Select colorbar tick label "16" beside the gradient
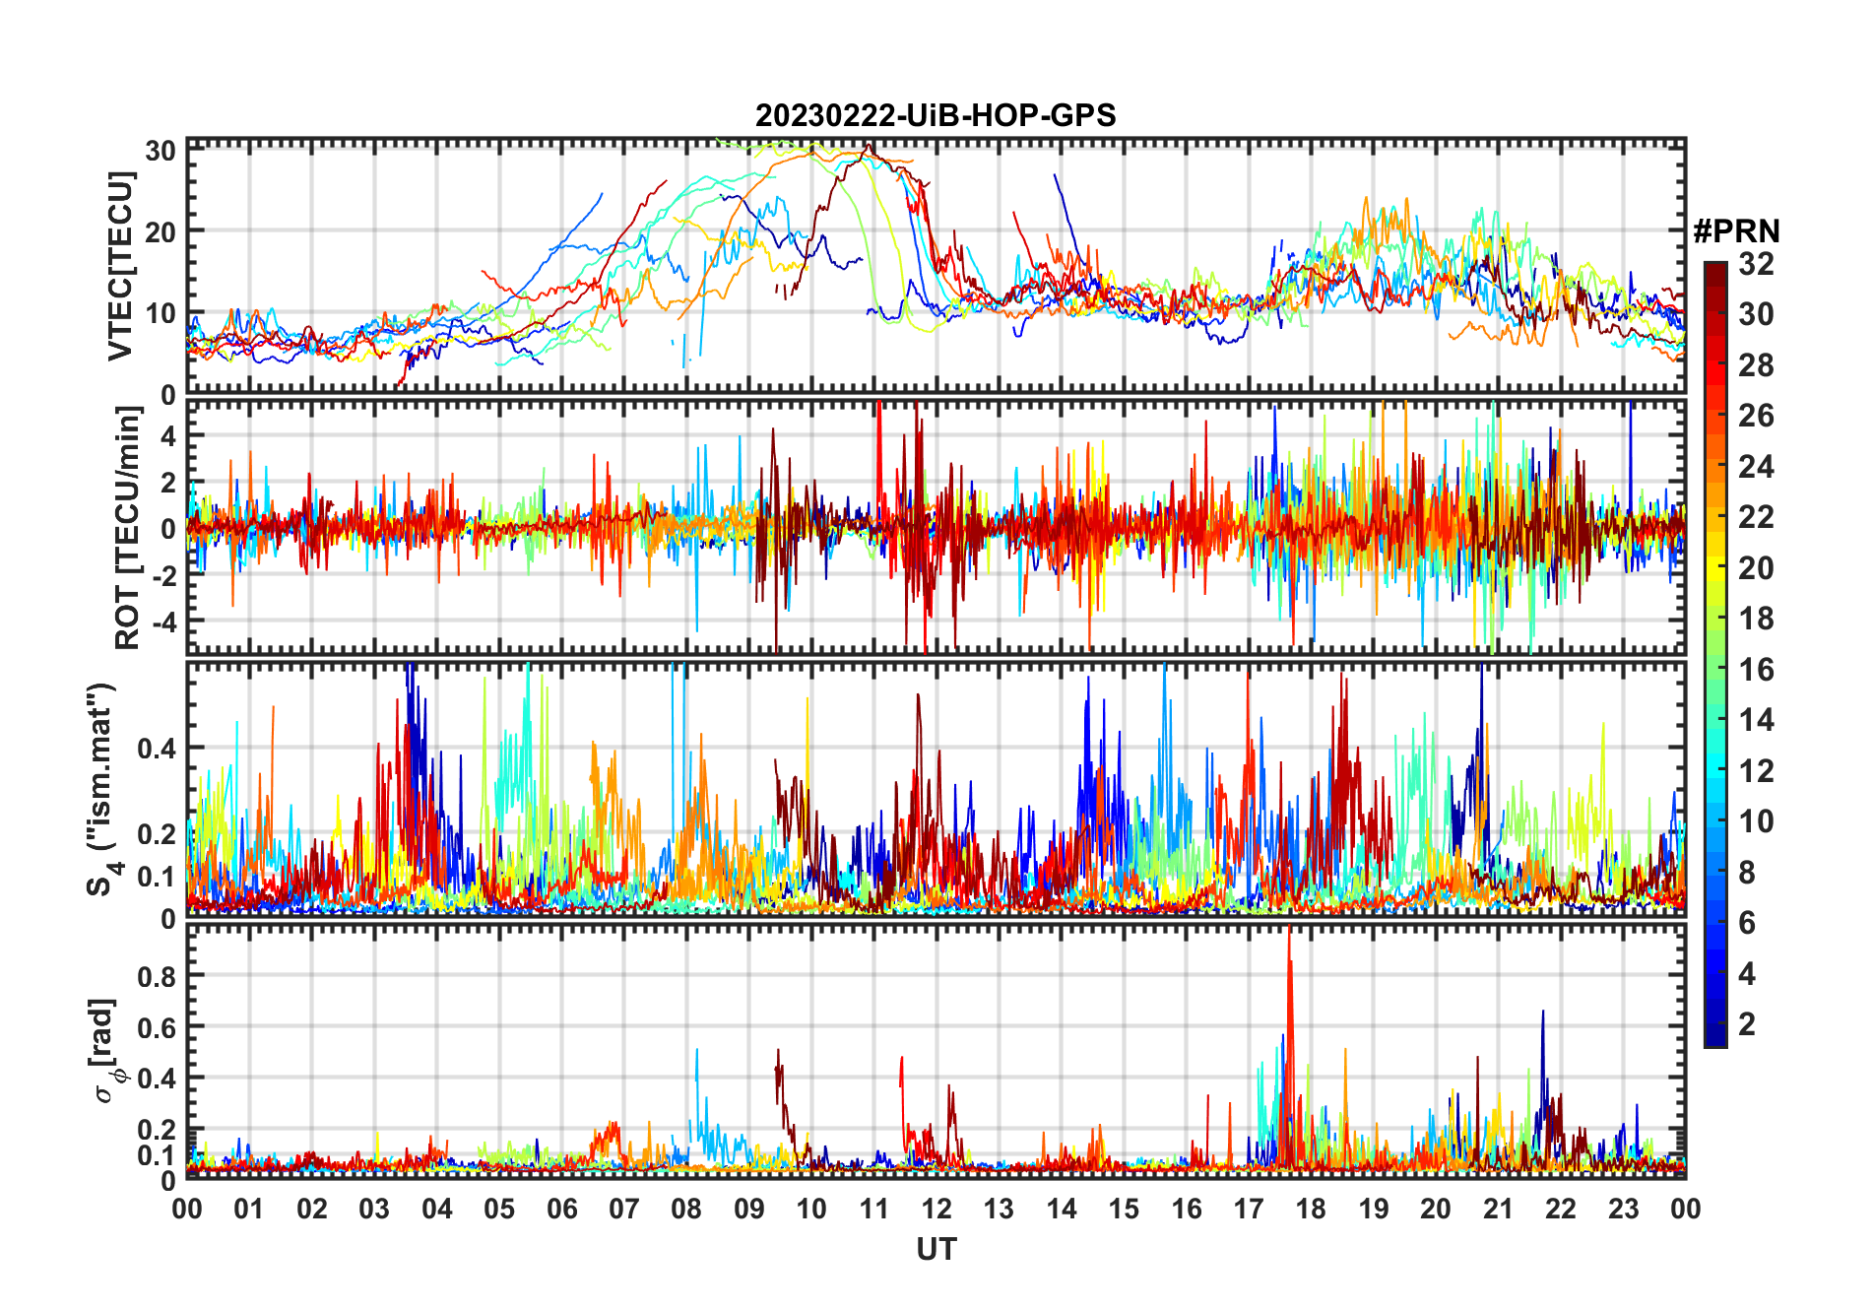The width and height of the screenshot is (1873, 1310). (x=1756, y=670)
